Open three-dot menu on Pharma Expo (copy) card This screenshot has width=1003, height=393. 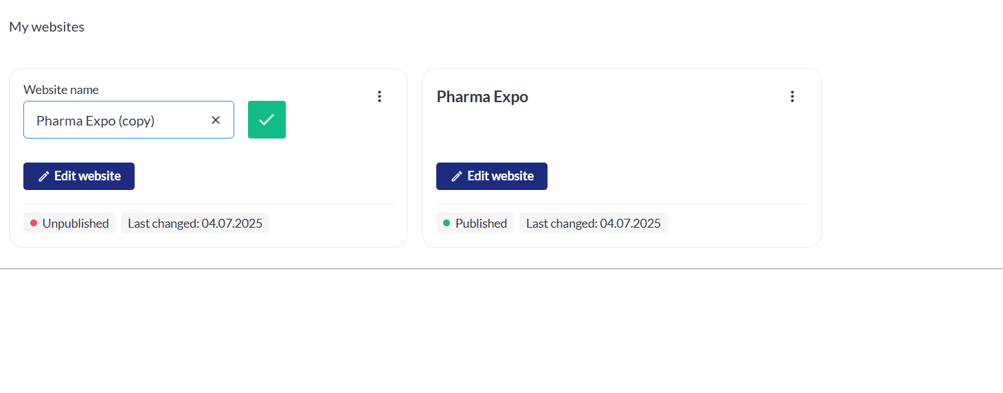[x=379, y=97]
